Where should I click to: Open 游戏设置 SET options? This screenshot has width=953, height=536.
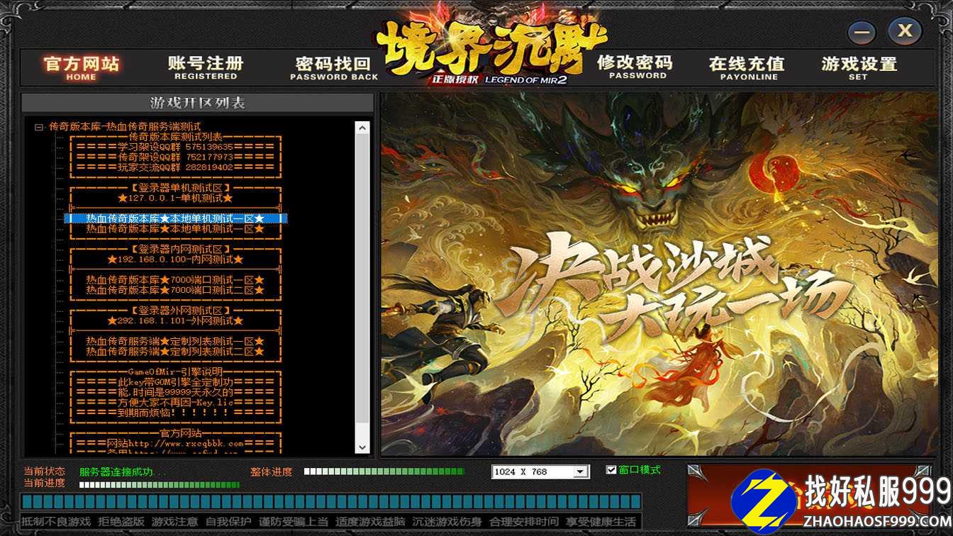tap(859, 67)
